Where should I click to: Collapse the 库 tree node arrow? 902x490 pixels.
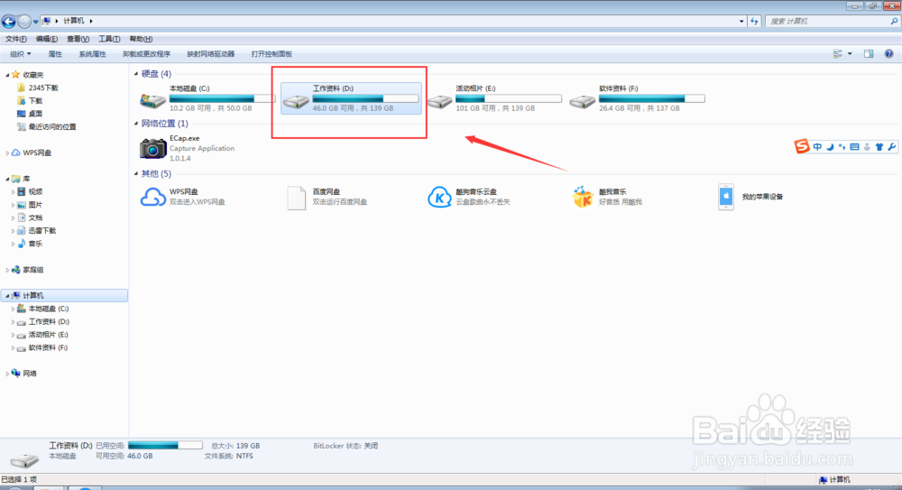point(7,179)
